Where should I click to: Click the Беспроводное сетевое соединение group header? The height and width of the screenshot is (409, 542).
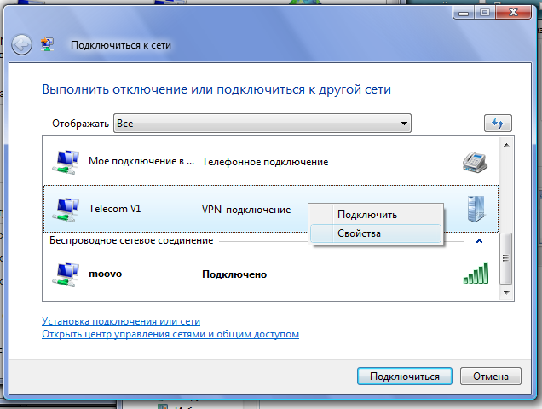pos(131,240)
